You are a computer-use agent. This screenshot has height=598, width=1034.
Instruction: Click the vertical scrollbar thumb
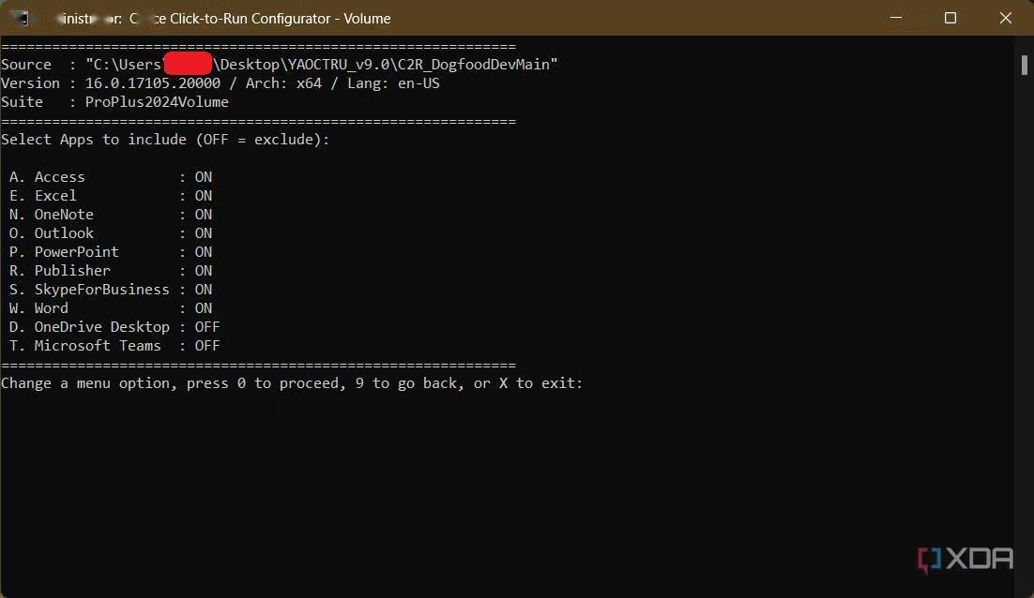pyautogui.click(x=1024, y=64)
